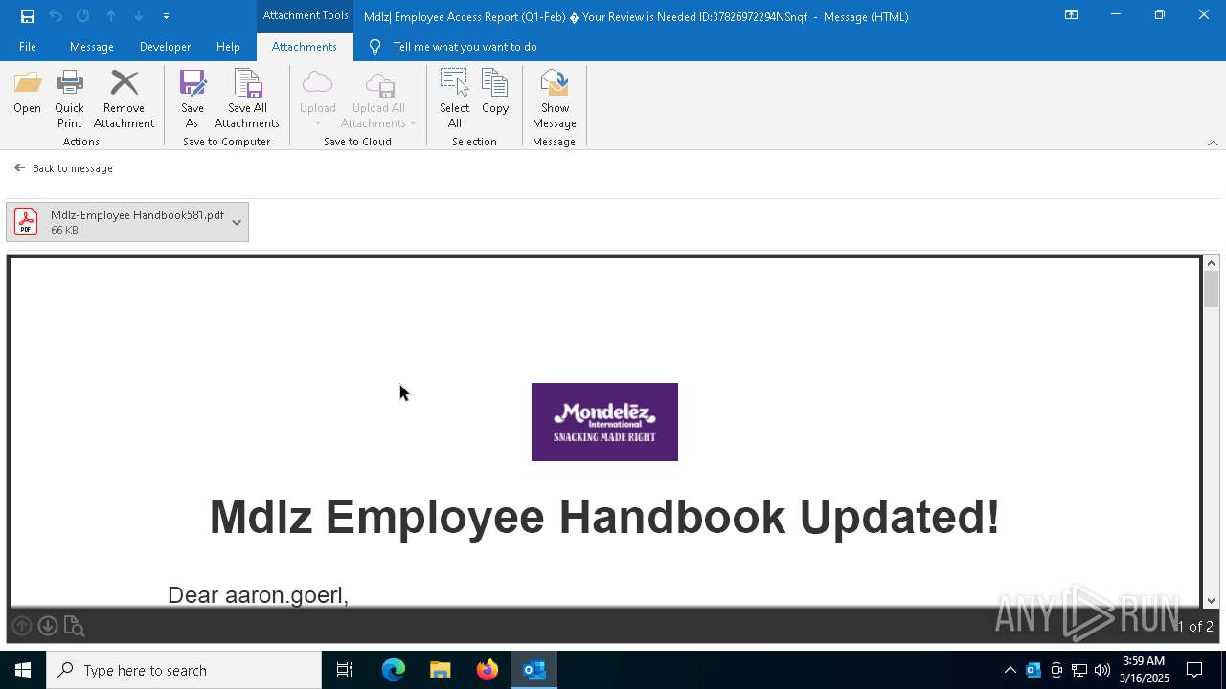The image size is (1226, 689).
Task: Click Save All Attachments
Action: point(247,100)
